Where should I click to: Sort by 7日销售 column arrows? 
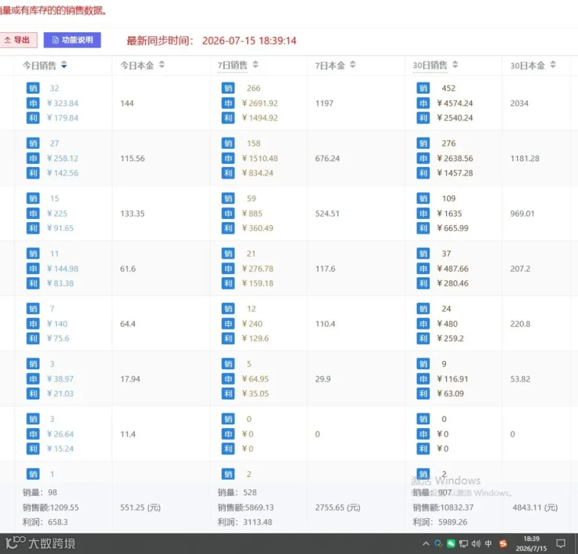point(256,65)
